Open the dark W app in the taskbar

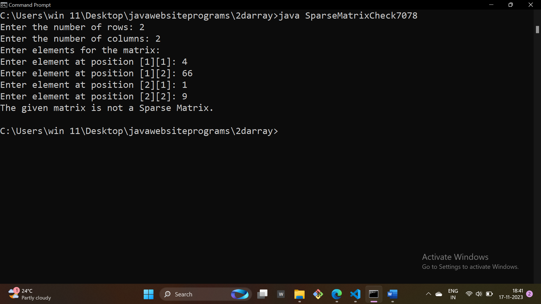point(281,294)
